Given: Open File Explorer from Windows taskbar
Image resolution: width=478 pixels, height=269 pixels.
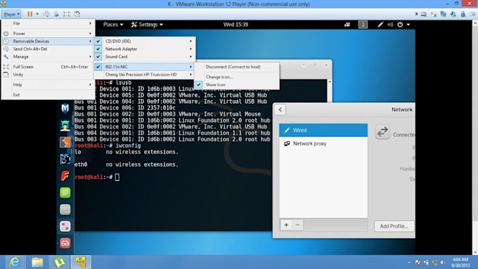Looking at the screenshot, I should pos(37,262).
